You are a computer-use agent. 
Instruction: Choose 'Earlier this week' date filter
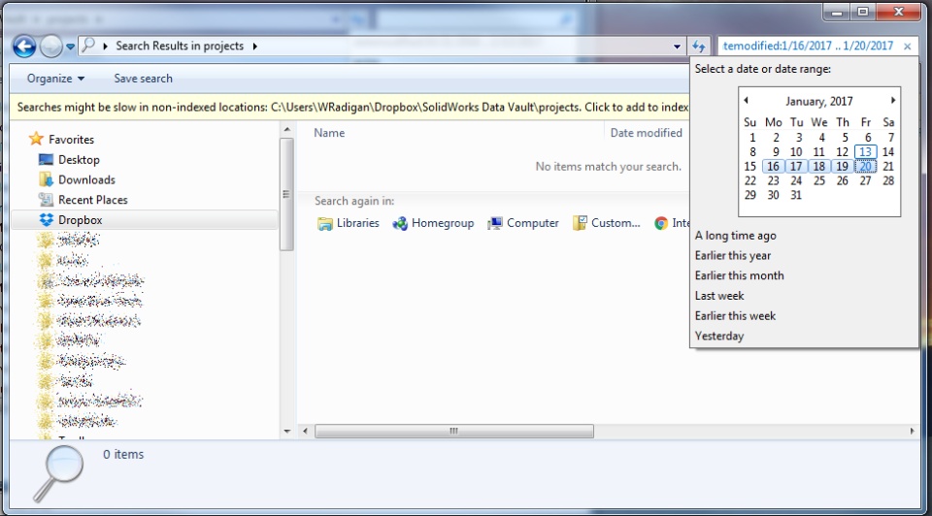pos(735,316)
